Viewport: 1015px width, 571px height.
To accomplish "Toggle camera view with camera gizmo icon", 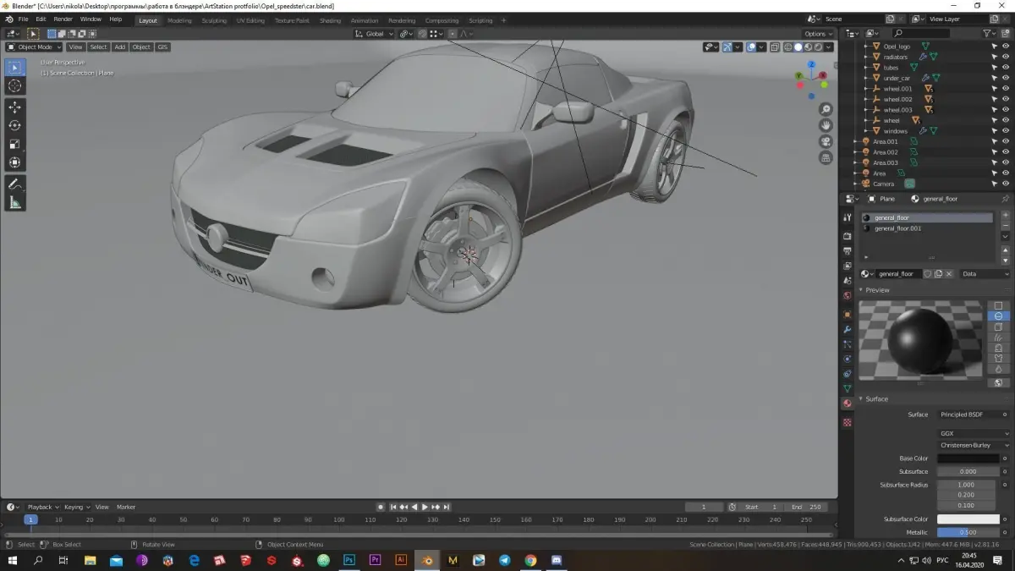I will click(826, 141).
